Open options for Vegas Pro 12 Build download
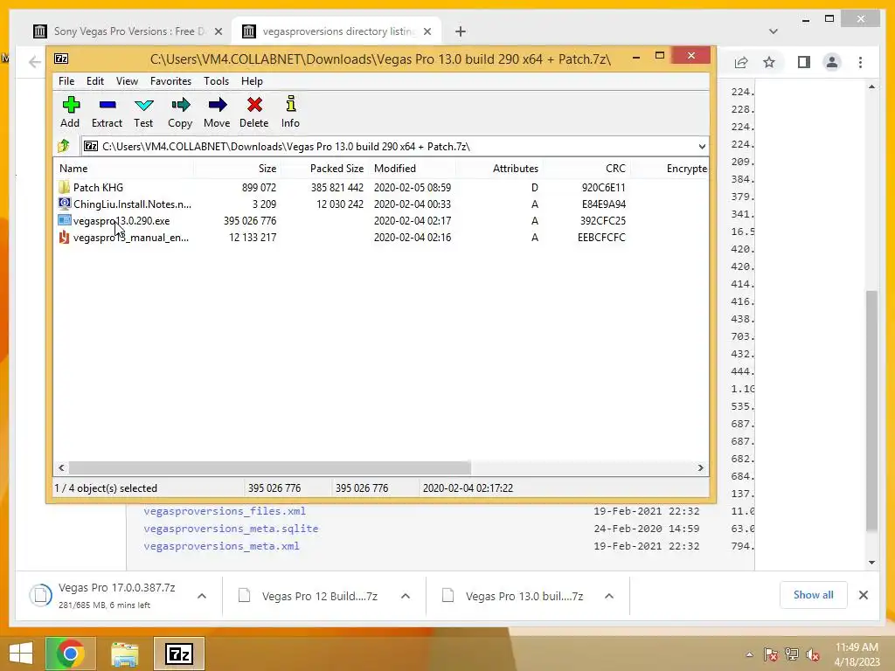Viewport: 895px width, 671px height. [x=406, y=596]
